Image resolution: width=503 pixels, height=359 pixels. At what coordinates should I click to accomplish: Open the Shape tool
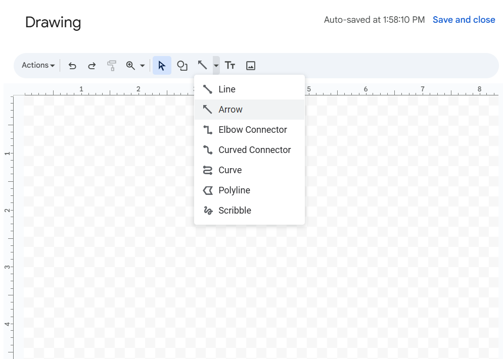point(182,66)
